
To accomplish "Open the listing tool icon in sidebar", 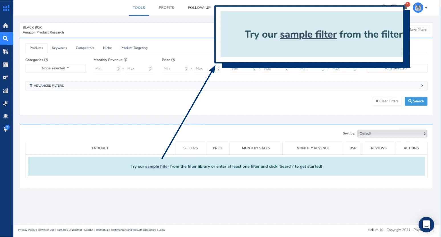I will (x=5, y=65).
